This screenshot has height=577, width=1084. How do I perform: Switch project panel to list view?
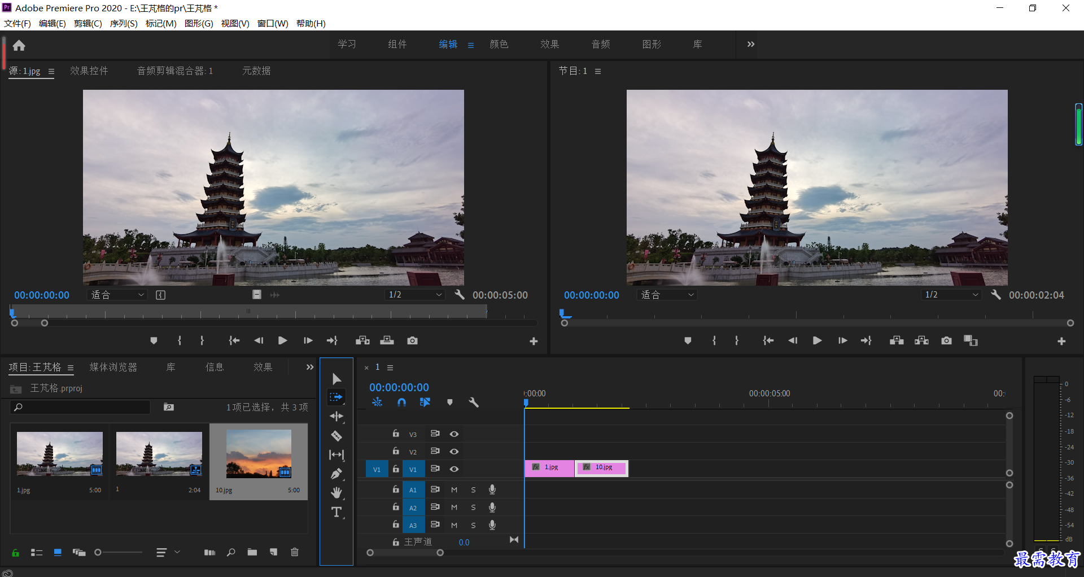point(37,553)
